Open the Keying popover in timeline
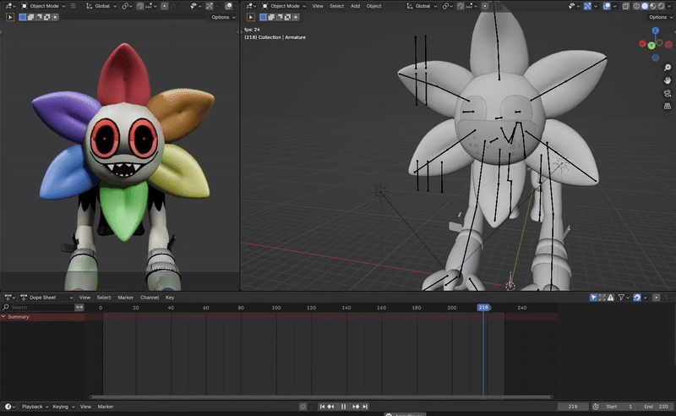 (63, 407)
